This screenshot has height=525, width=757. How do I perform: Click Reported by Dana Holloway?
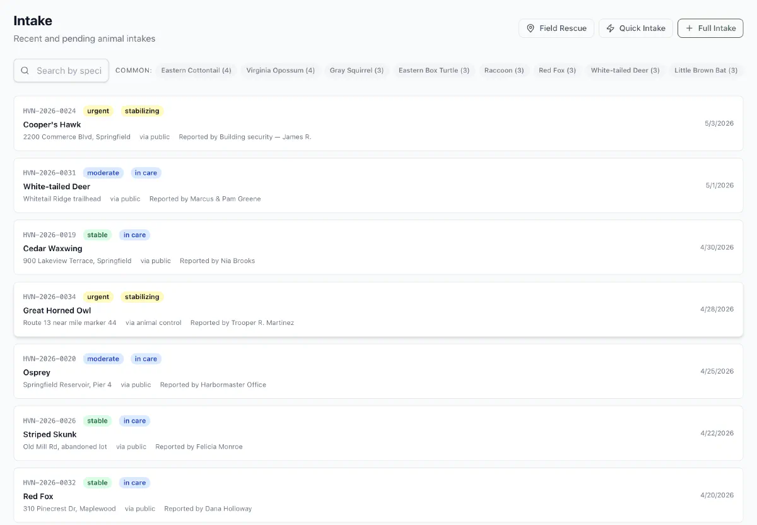(x=208, y=508)
